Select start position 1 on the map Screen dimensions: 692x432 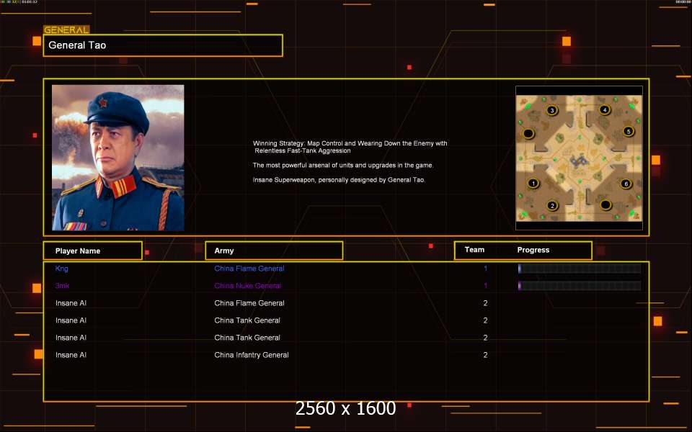(533, 184)
